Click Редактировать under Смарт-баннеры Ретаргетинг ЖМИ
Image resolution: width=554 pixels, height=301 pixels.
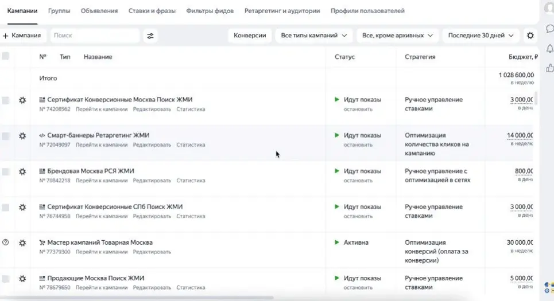(152, 144)
